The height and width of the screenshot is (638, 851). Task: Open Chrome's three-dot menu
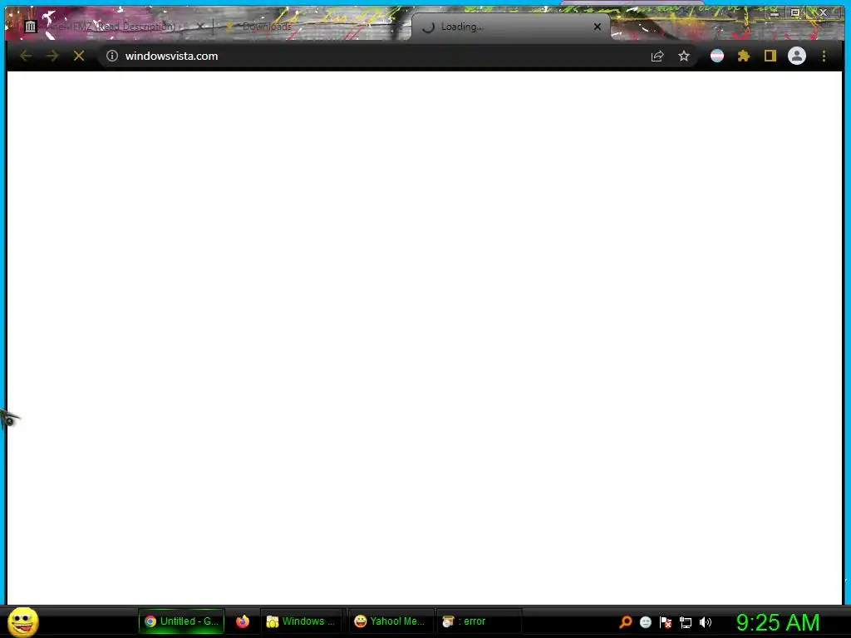point(824,56)
